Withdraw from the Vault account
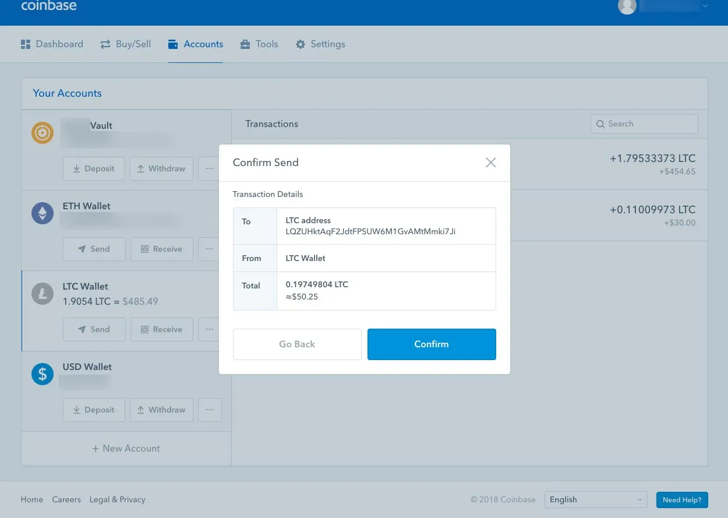The width and height of the screenshot is (728, 518). tap(161, 168)
